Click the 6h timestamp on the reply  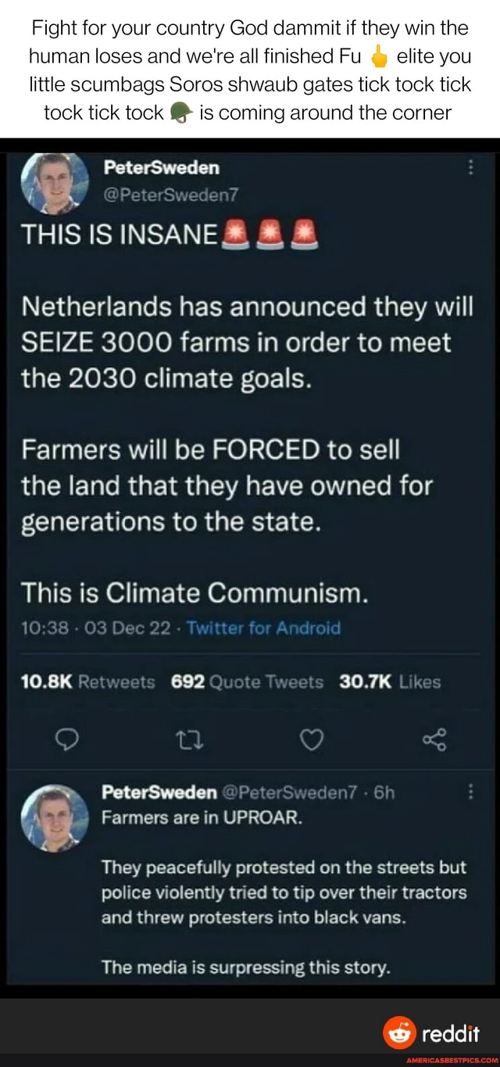point(383,793)
